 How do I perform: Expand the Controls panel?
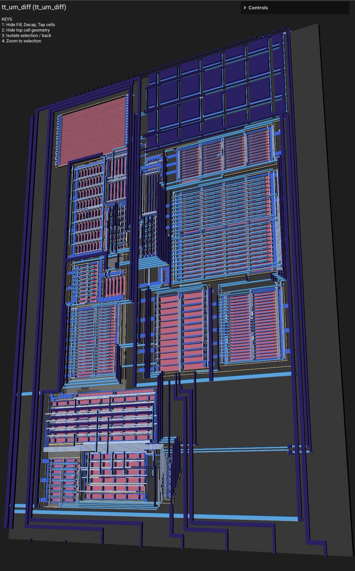[295, 8]
